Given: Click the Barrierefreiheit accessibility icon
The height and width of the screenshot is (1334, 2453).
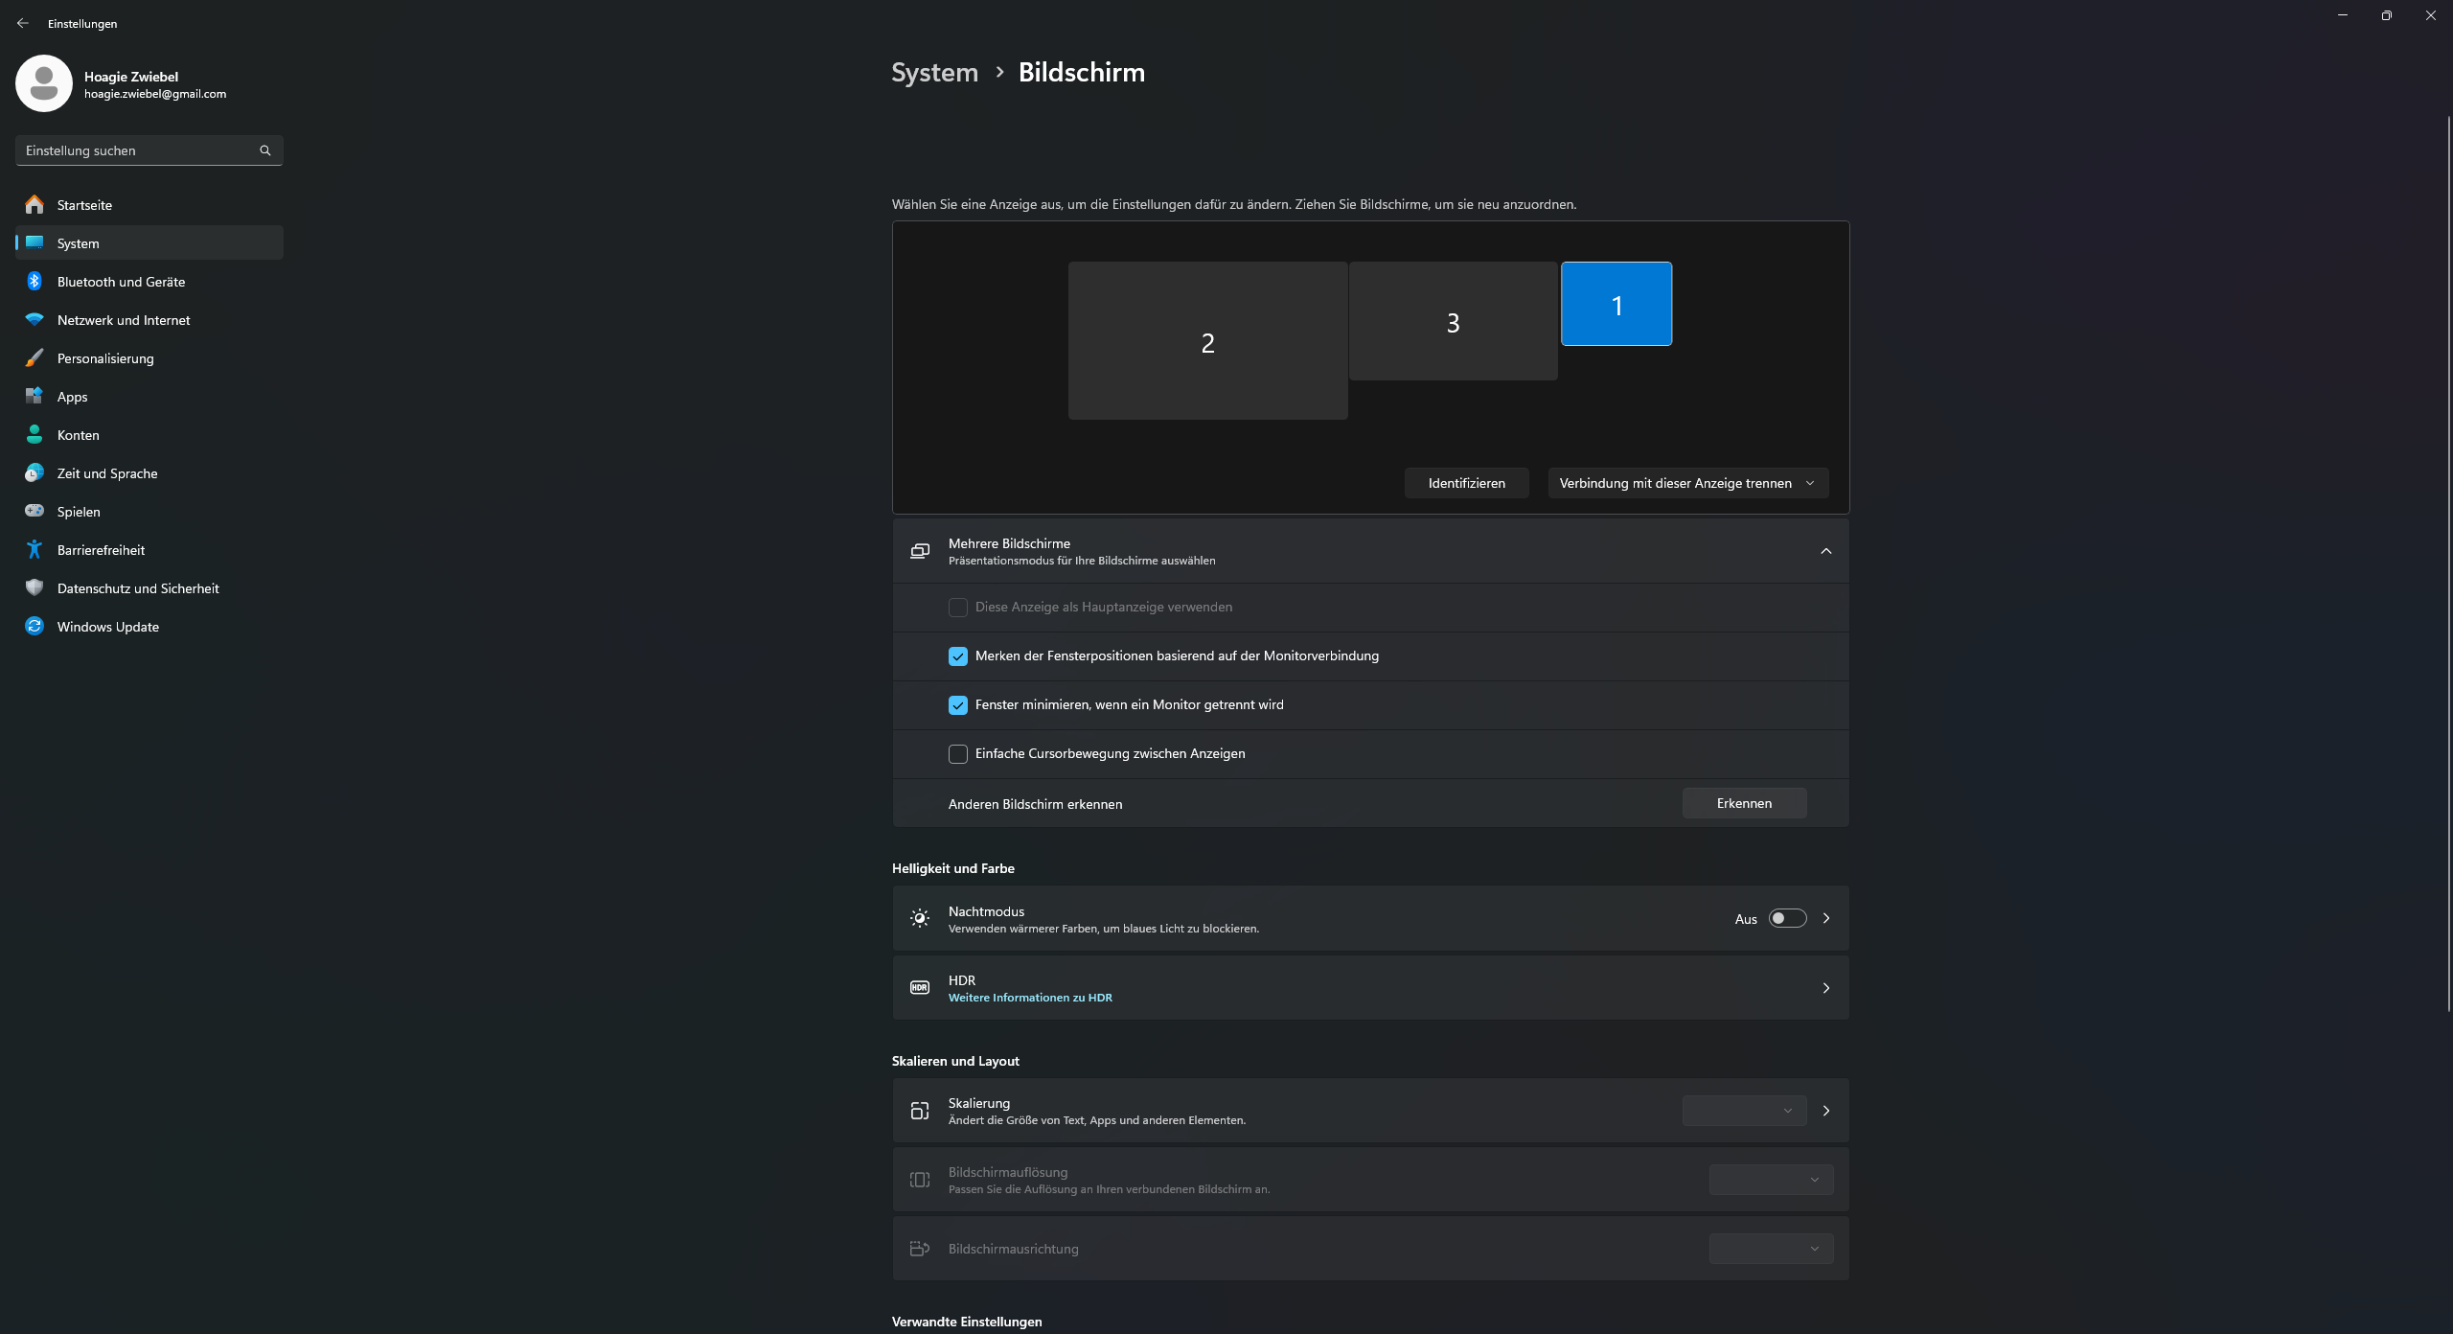Looking at the screenshot, I should point(34,549).
